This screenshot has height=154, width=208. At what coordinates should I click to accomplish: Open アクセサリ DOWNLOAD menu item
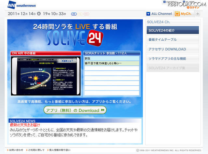[173, 49]
